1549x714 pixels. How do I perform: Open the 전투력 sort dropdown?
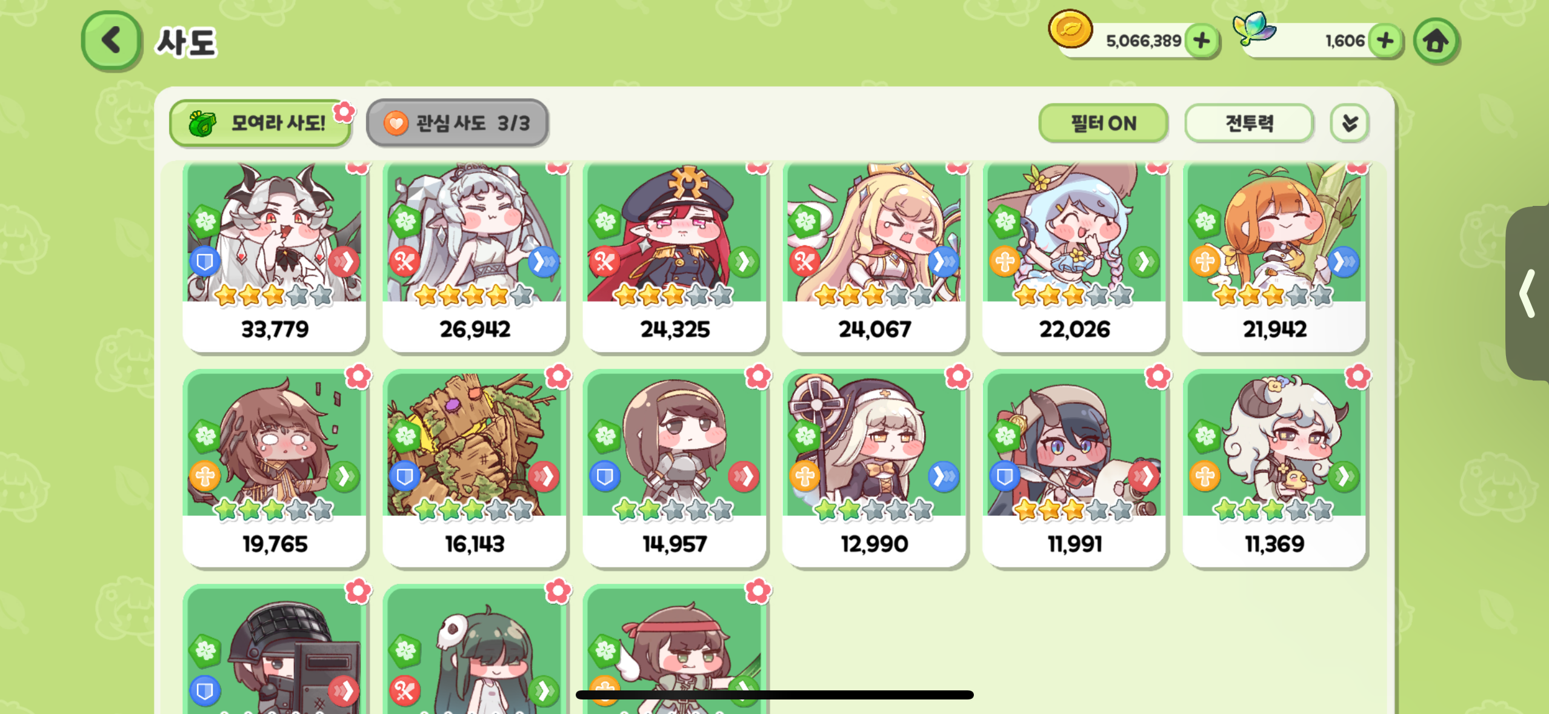[x=1249, y=124]
